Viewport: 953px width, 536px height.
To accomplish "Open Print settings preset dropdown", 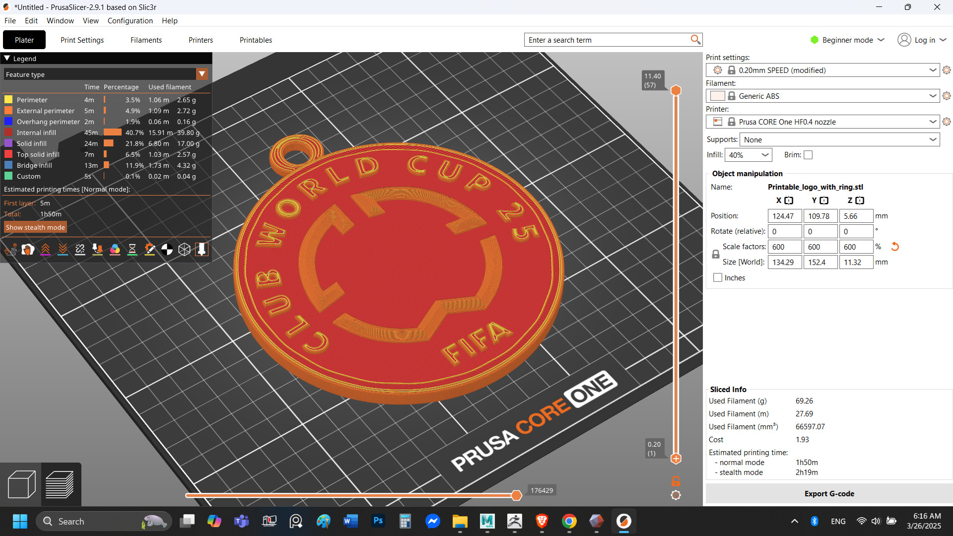I will [x=823, y=70].
